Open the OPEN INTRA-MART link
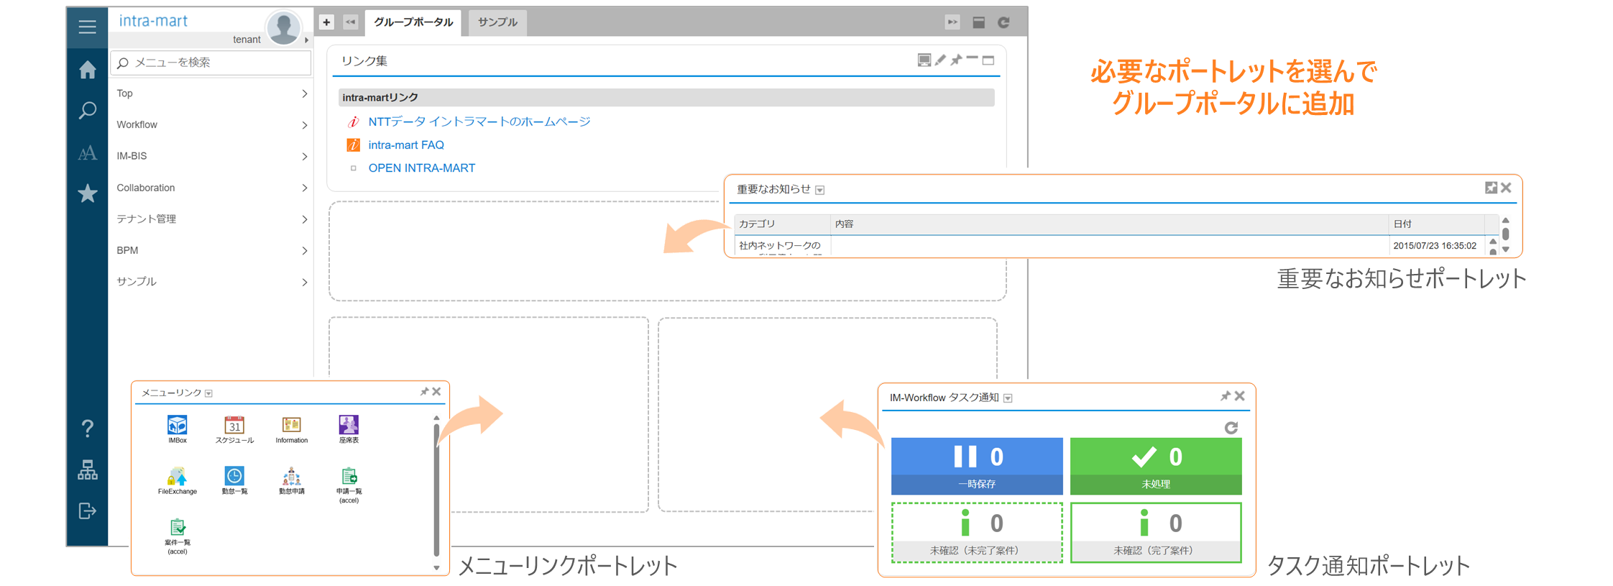The image size is (1613, 586). pos(422,168)
